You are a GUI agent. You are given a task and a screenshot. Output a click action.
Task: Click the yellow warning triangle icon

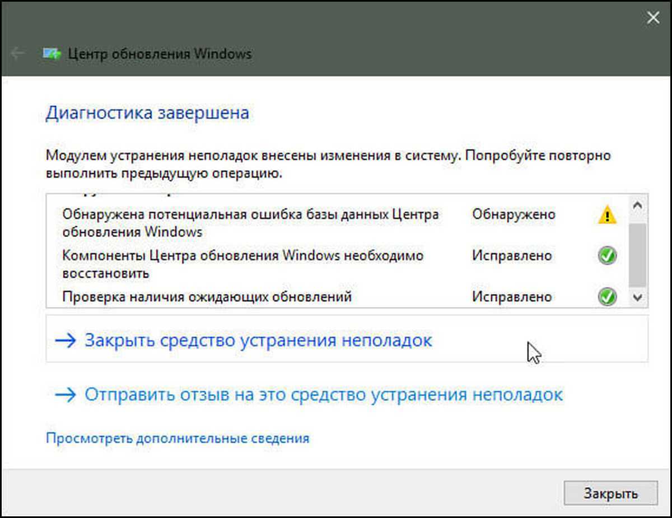[x=606, y=215]
